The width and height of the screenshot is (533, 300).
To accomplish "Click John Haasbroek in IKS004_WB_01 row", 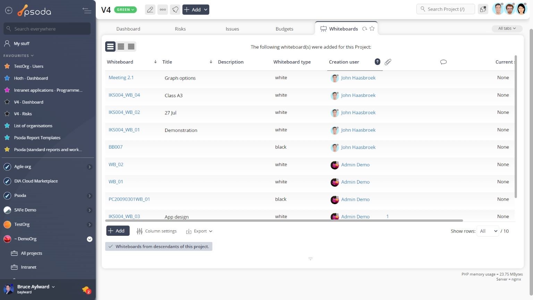I will click(x=358, y=130).
